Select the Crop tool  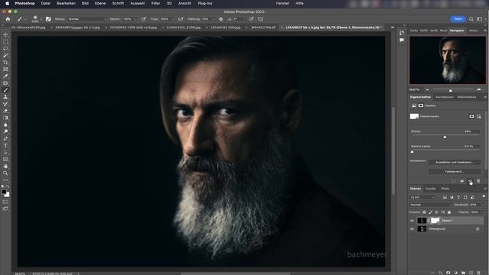tap(5, 63)
